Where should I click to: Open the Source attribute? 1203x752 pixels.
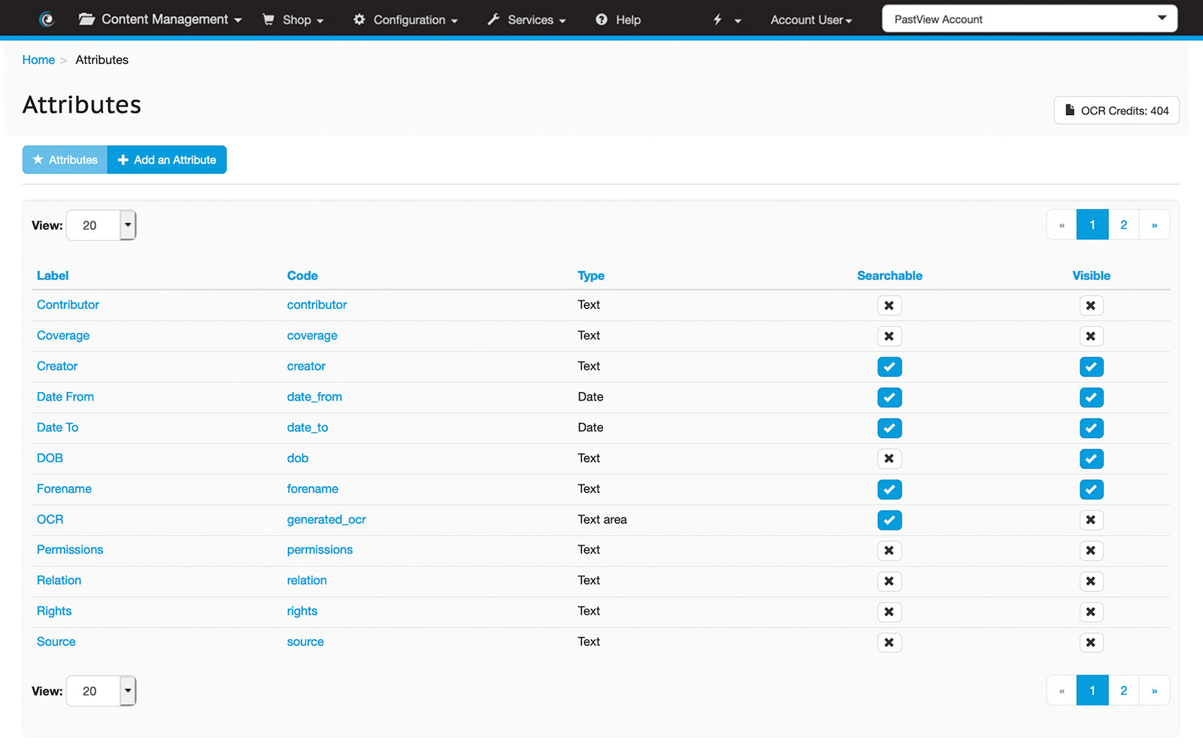56,642
